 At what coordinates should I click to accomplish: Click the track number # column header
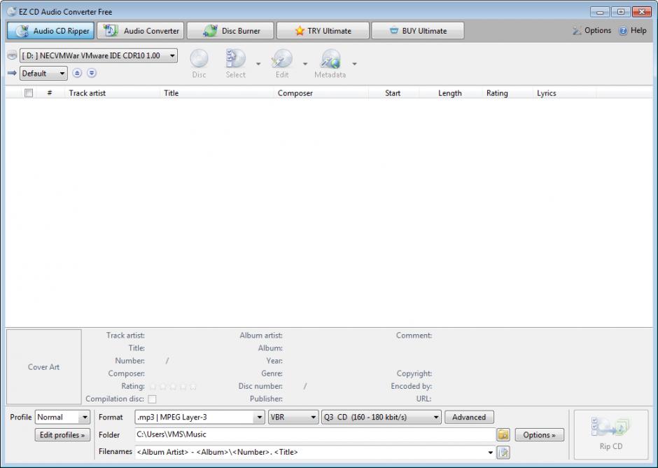50,93
